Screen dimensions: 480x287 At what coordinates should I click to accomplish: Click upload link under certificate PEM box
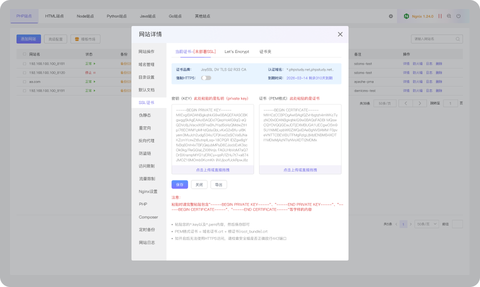[300, 170]
